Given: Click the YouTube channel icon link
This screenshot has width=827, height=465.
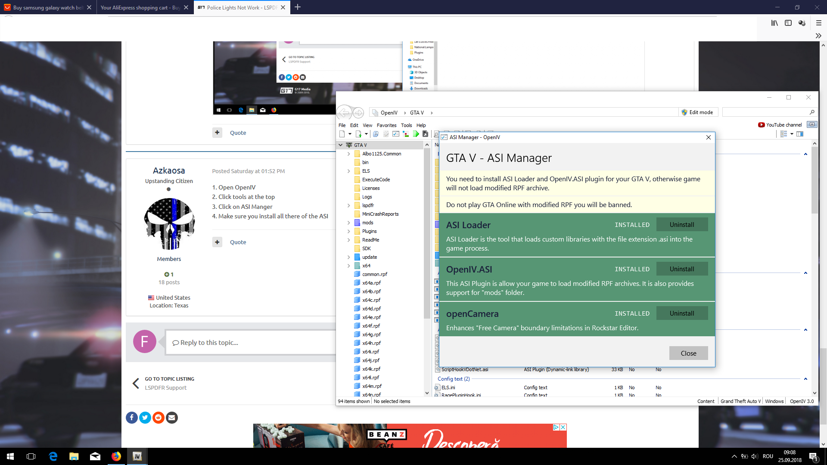Looking at the screenshot, I should [x=761, y=125].
